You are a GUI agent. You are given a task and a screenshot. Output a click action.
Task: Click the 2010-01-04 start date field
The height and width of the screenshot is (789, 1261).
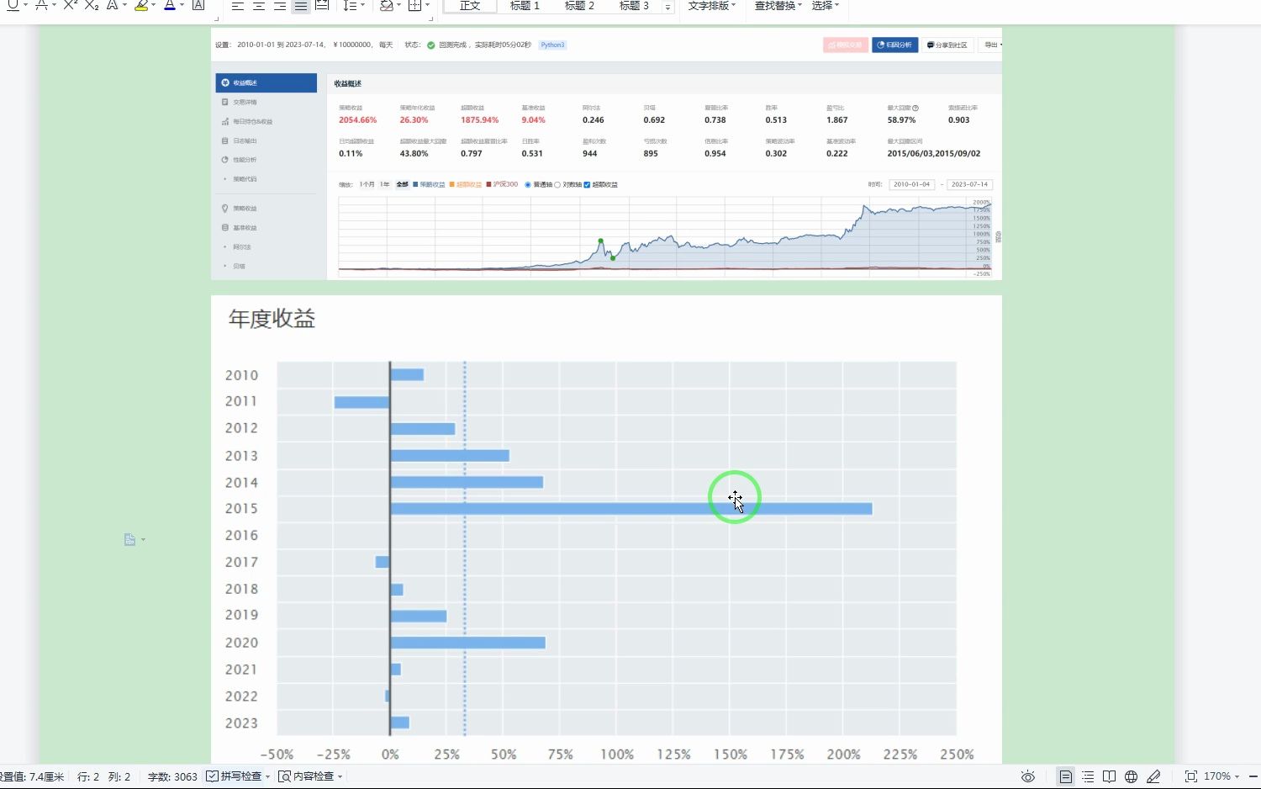[912, 184]
